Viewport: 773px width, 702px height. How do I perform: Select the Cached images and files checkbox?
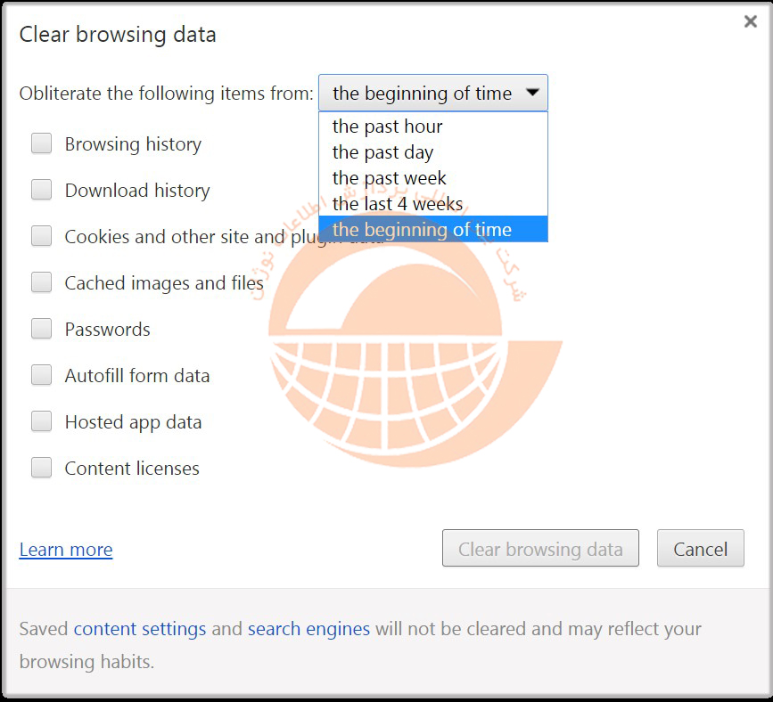pyautogui.click(x=42, y=282)
